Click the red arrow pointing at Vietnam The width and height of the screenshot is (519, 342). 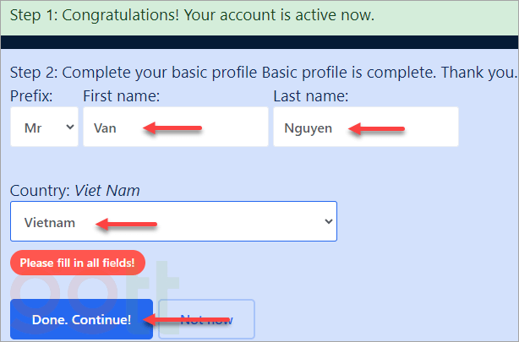coord(127,224)
